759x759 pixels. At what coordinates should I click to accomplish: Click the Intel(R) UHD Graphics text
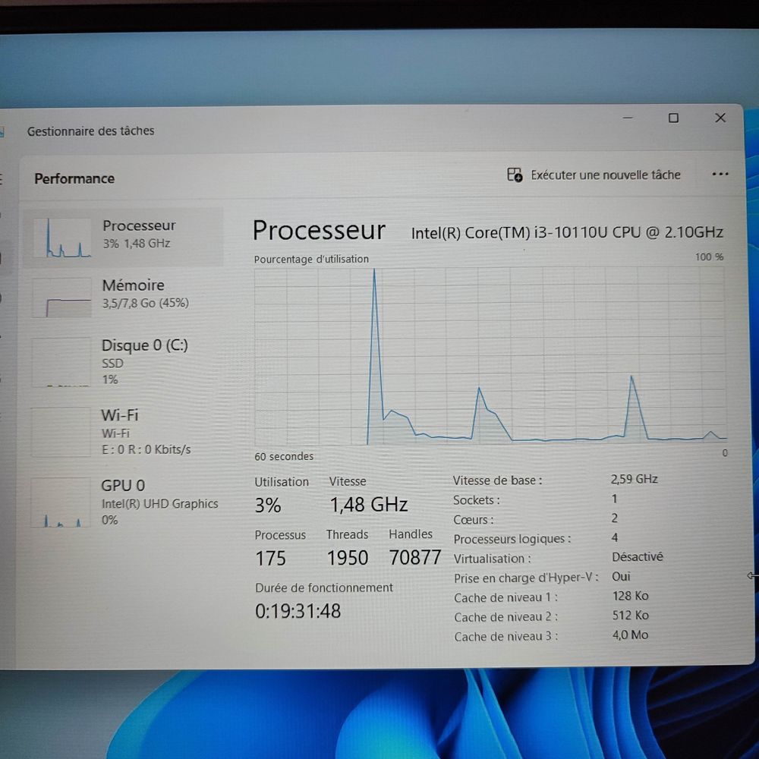tap(159, 504)
